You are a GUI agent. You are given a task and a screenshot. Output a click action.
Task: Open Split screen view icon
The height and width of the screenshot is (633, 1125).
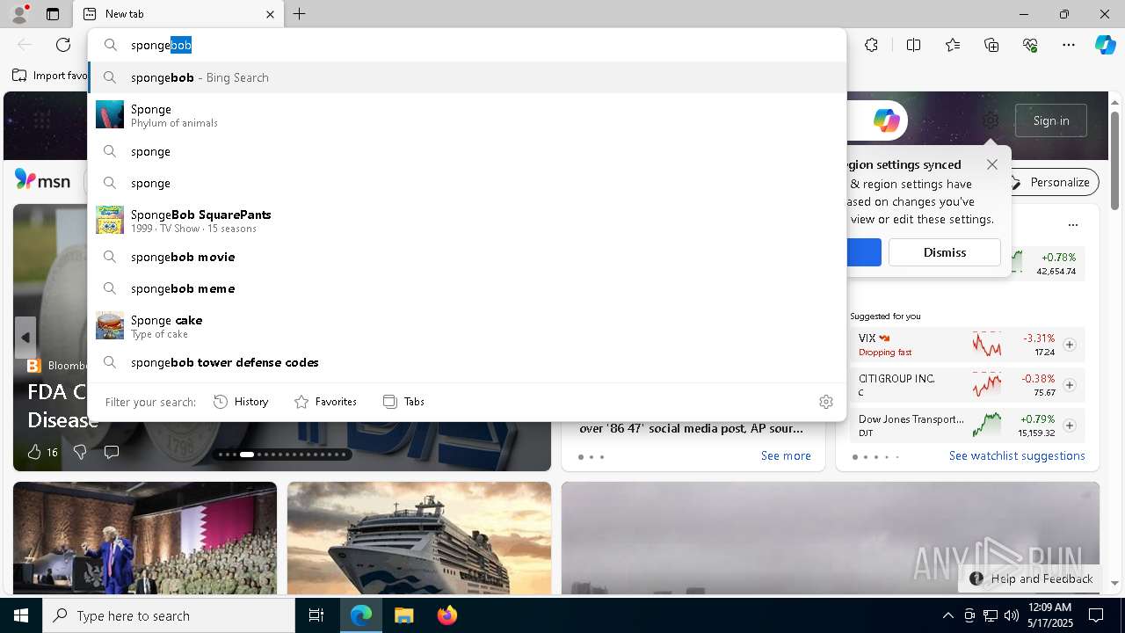pos(913,45)
